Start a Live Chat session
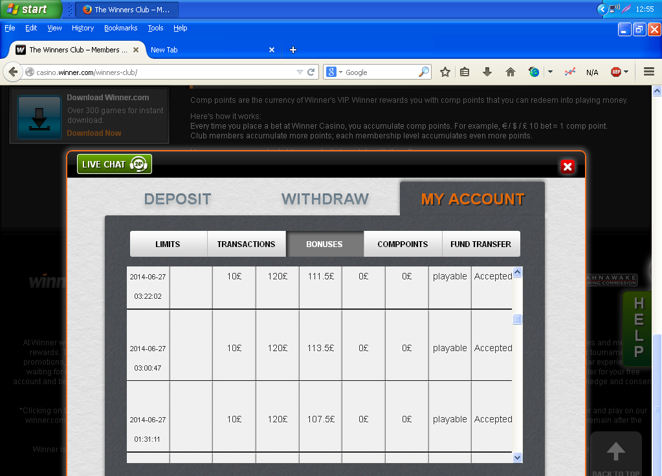662x476 pixels. (x=115, y=164)
